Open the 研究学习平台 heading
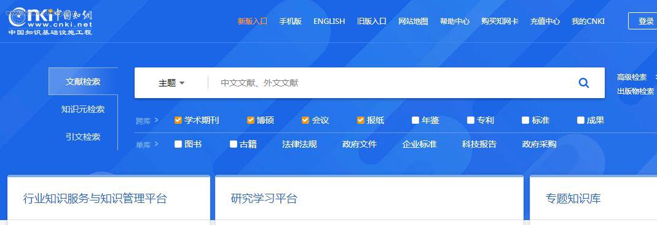Image resolution: width=657 pixels, height=225 pixels. [264, 198]
